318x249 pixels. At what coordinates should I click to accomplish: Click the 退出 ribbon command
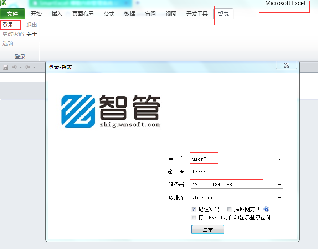pos(32,25)
